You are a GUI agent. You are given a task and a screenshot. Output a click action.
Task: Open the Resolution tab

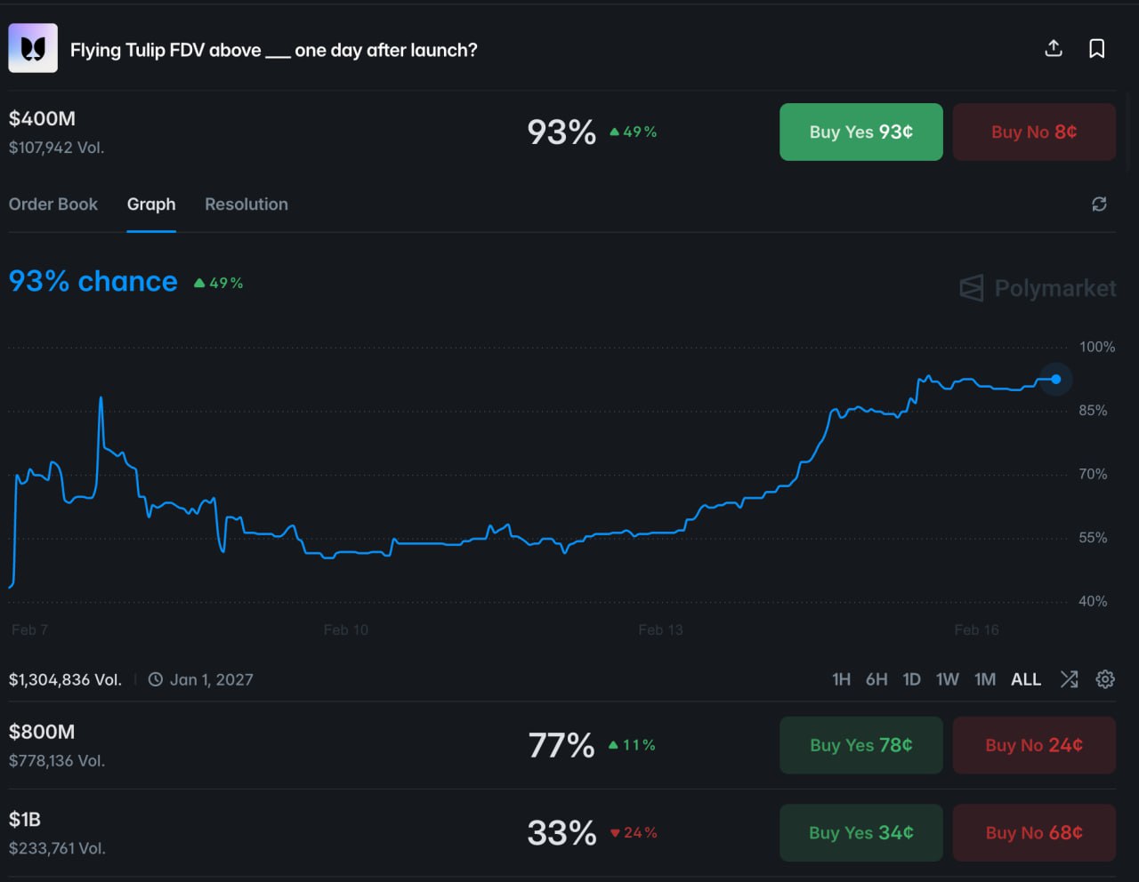246,204
